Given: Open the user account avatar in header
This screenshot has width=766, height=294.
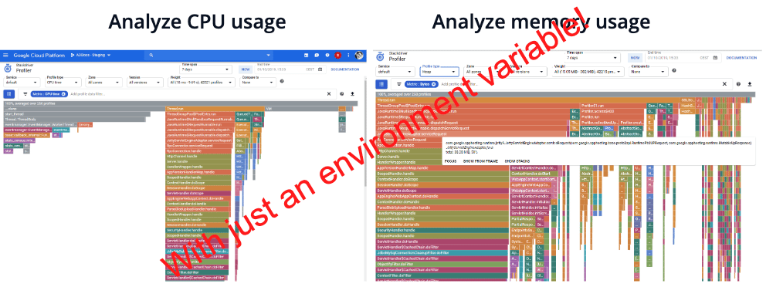Looking at the screenshot, I should coord(359,56).
